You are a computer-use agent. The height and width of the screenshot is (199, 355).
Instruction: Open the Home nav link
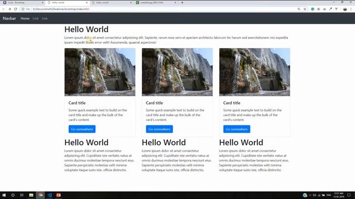click(x=25, y=18)
